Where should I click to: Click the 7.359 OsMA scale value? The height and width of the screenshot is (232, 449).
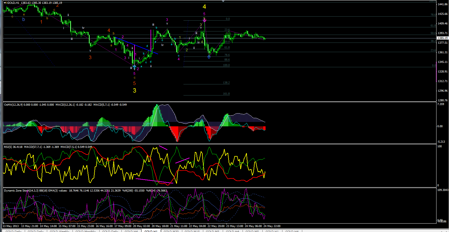click(x=441, y=104)
